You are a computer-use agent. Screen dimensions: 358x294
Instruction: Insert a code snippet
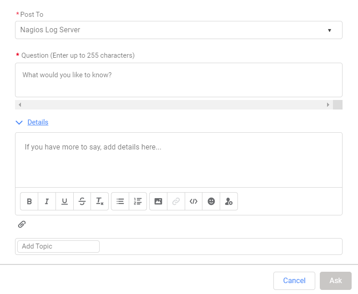(x=194, y=201)
